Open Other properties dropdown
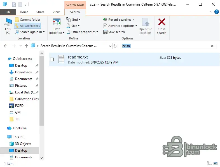The width and height of the screenshot is (220, 167). coord(82,32)
